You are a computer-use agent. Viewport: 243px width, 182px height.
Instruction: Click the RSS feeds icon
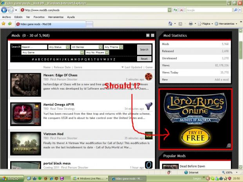coord(180,24)
